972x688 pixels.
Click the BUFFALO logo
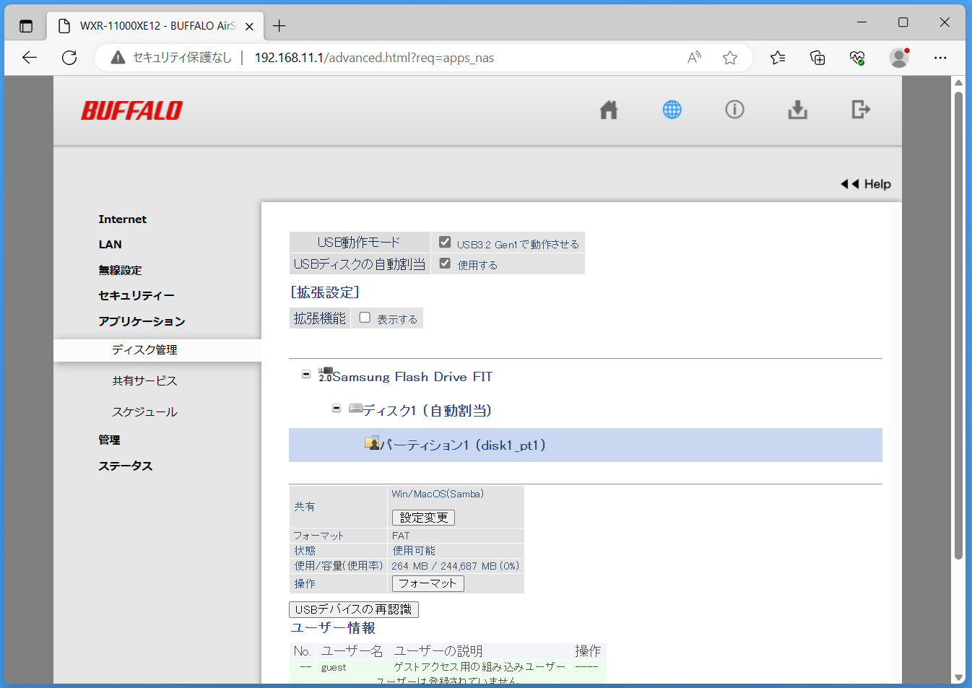coord(131,110)
